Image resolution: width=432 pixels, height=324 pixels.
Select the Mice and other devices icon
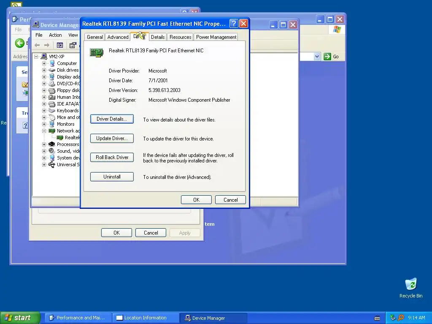pyautogui.click(x=52, y=117)
